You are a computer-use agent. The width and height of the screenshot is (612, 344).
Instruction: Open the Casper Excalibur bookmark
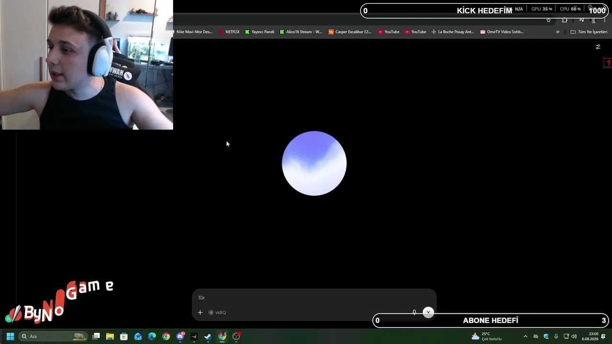pyautogui.click(x=350, y=32)
